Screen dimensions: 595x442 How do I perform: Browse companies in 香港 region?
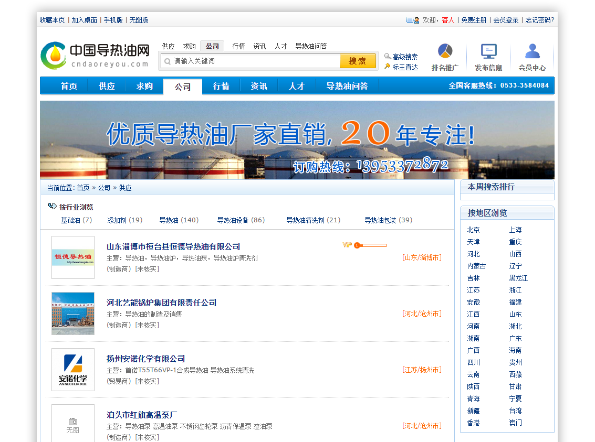(x=473, y=423)
